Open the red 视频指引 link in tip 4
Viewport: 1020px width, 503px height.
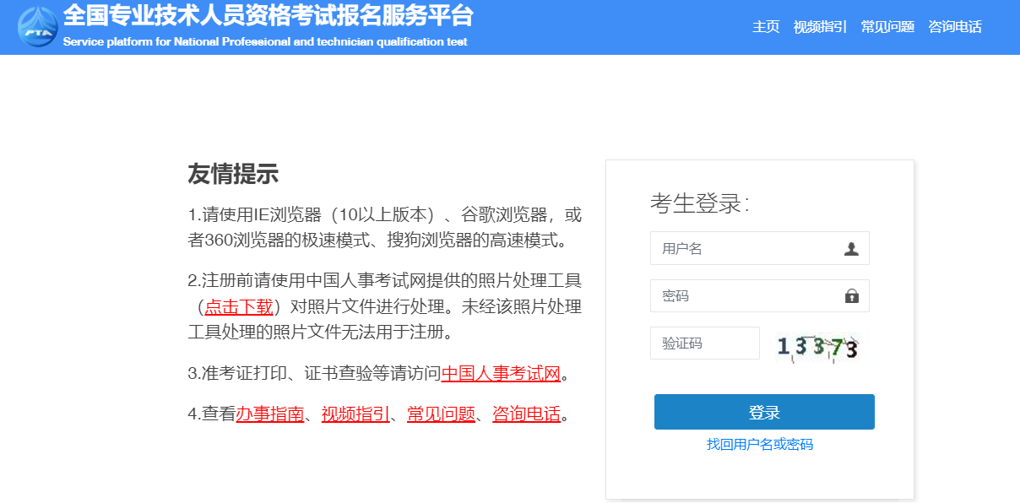click(x=355, y=414)
